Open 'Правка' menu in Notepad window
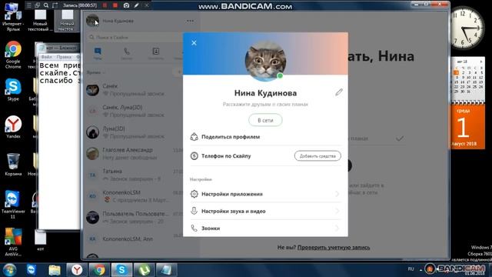This screenshot has height=277, width=492. click(x=64, y=57)
